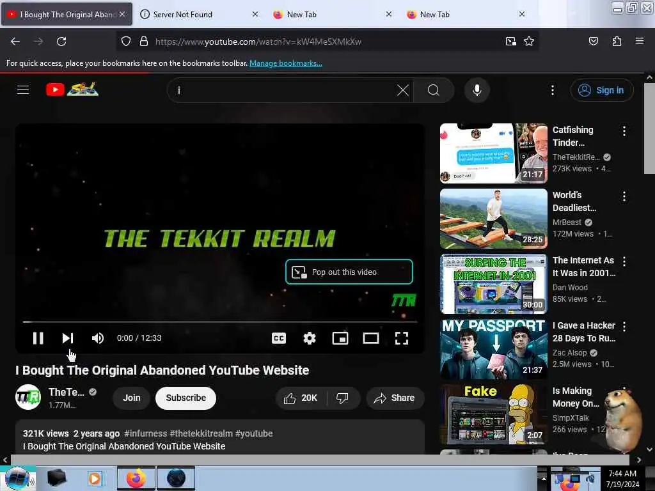Click the horizontal scrollbar at bottom

point(320,460)
